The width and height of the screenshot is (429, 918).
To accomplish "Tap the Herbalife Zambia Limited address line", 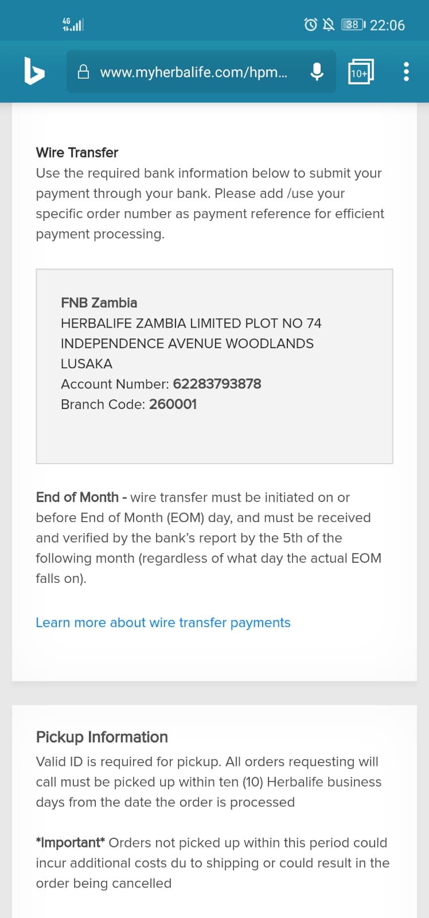I will tap(191, 323).
